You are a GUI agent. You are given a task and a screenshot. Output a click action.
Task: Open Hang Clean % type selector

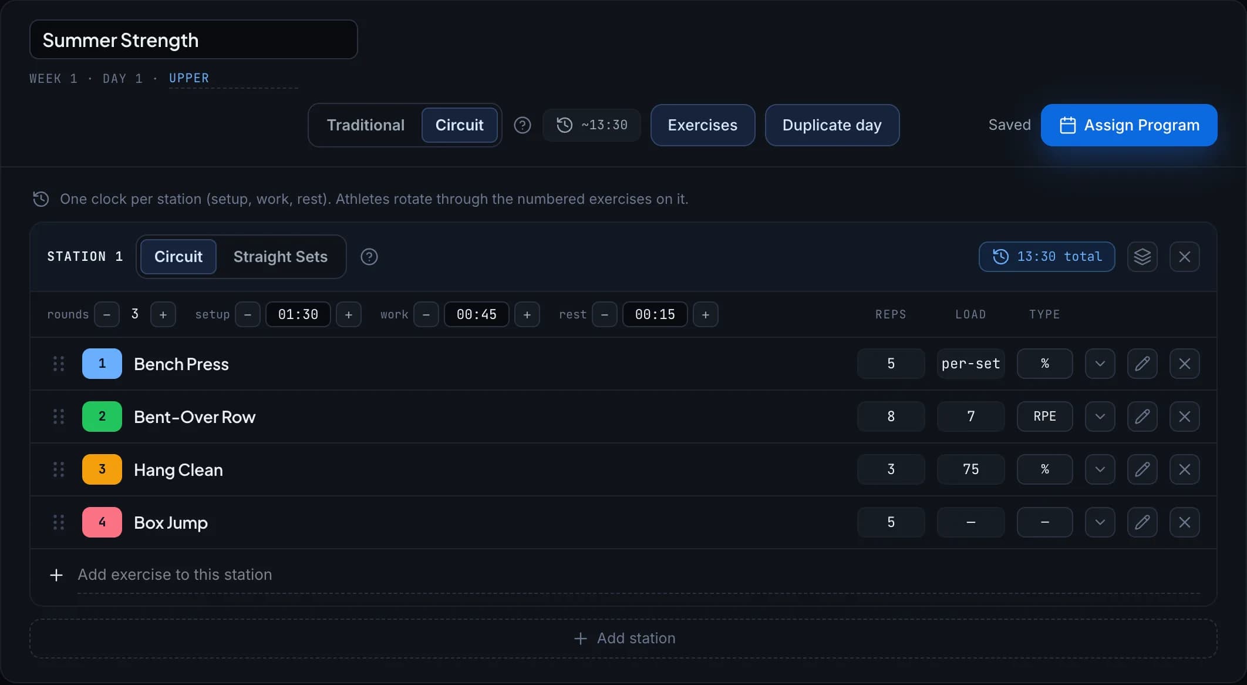[x=1045, y=469]
